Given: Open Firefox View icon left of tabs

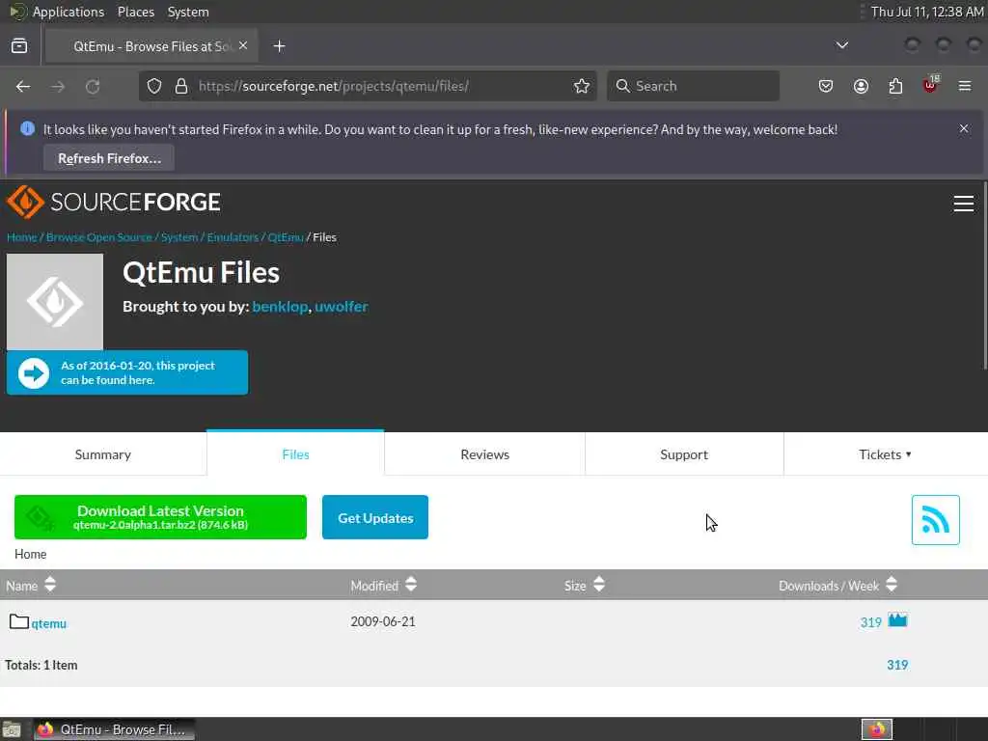Looking at the screenshot, I should [19, 46].
